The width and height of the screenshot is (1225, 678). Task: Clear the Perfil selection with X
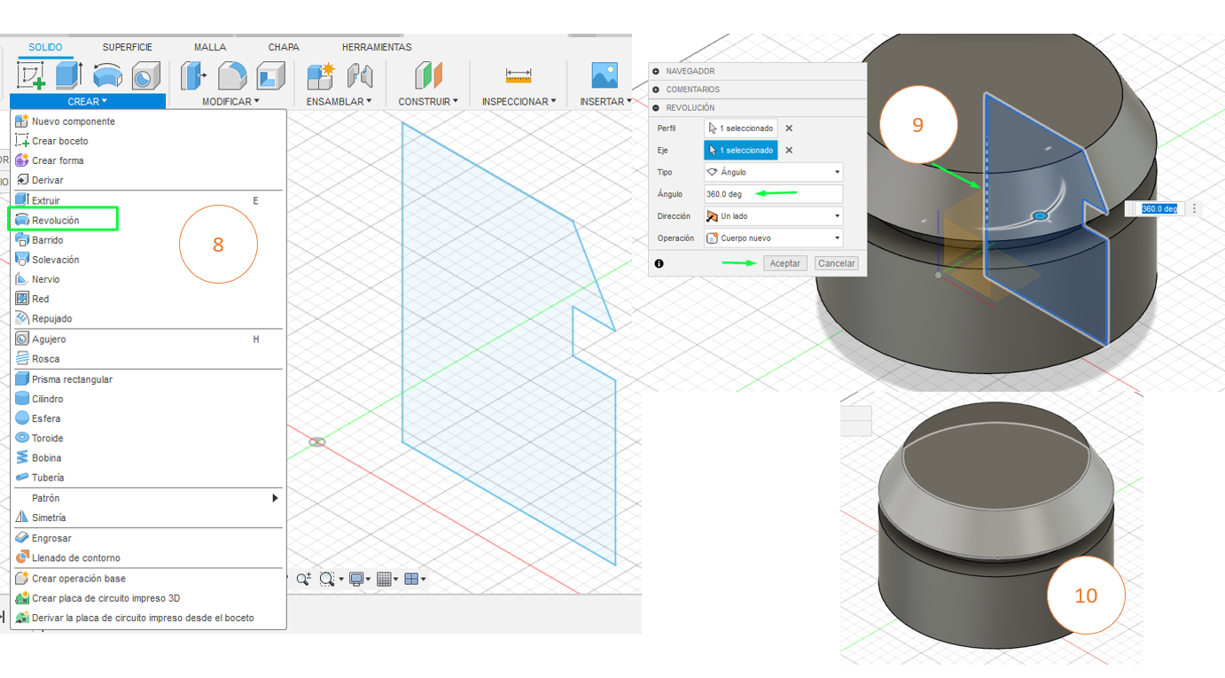point(789,129)
